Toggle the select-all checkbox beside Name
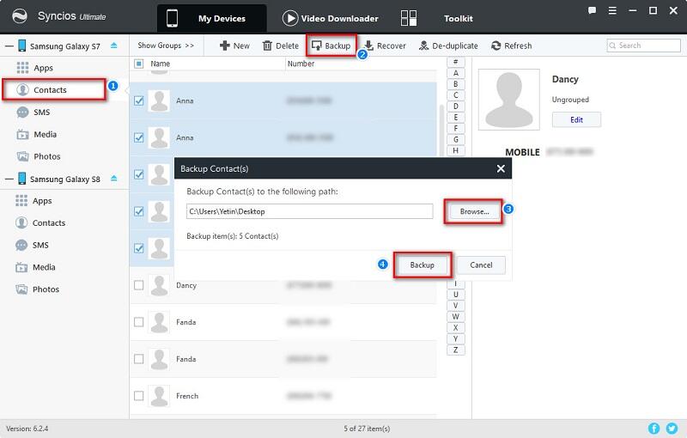The image size is (687, 438). (139, 64)
